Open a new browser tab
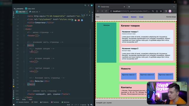189x106 pixels. [129, 7]
